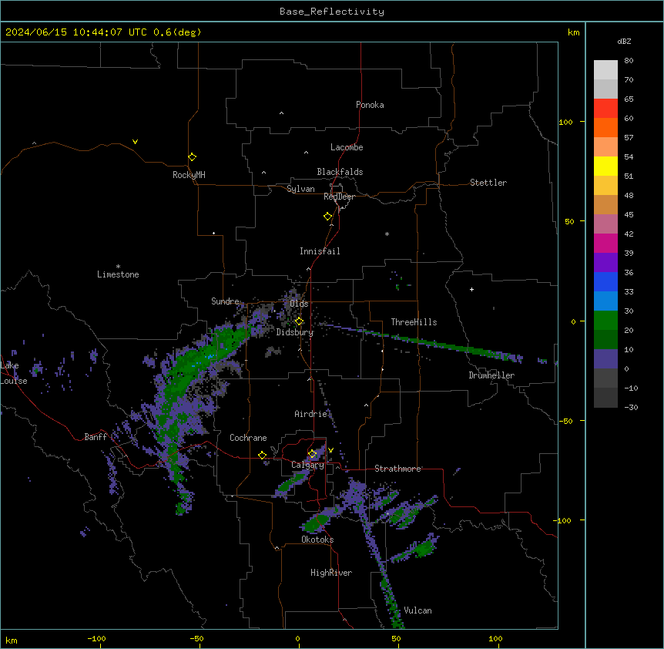The width and height of the screenshot is (664, 649).
Task: Click the yellow station marker south of Cochrane
Action: [x=262, y=456]
